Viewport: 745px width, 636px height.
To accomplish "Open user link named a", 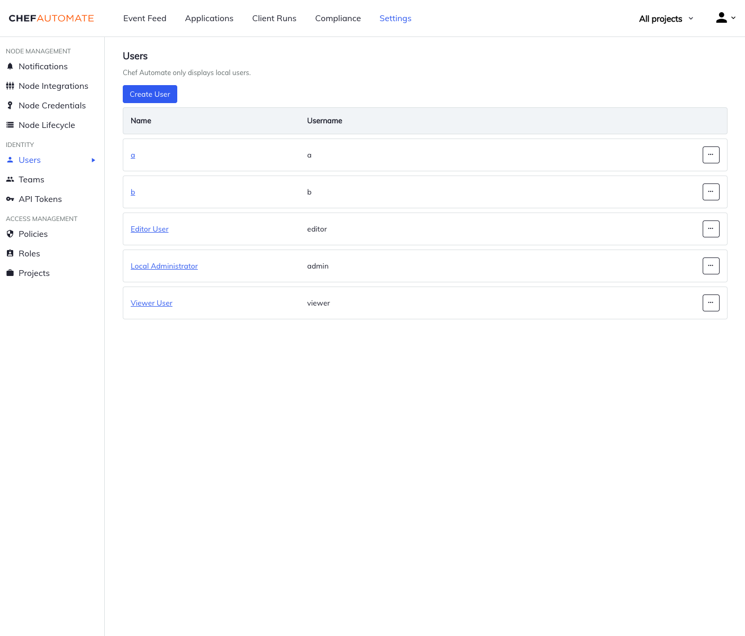I will [133, 155].
